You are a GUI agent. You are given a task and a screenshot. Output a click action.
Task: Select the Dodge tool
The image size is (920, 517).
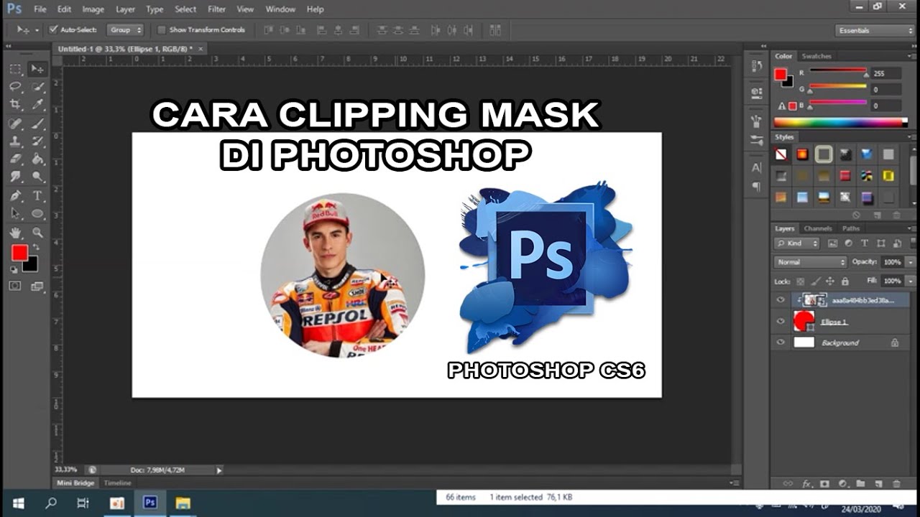[x=37, y=177]
